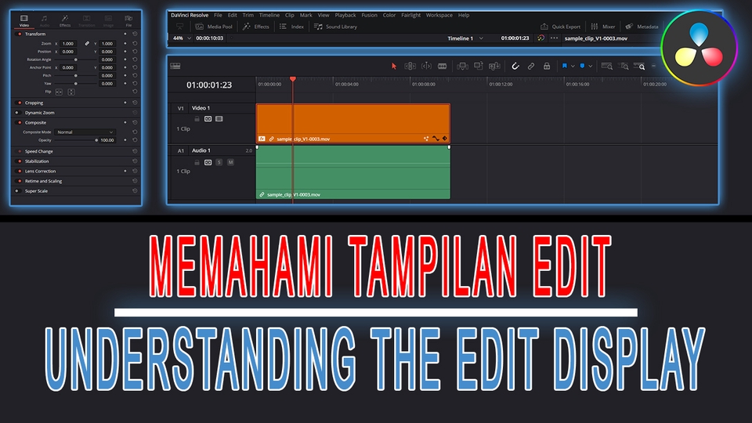Open the Timeline View Options icon
This screenshot has width=752, height=423.
[x=175, y=66]
